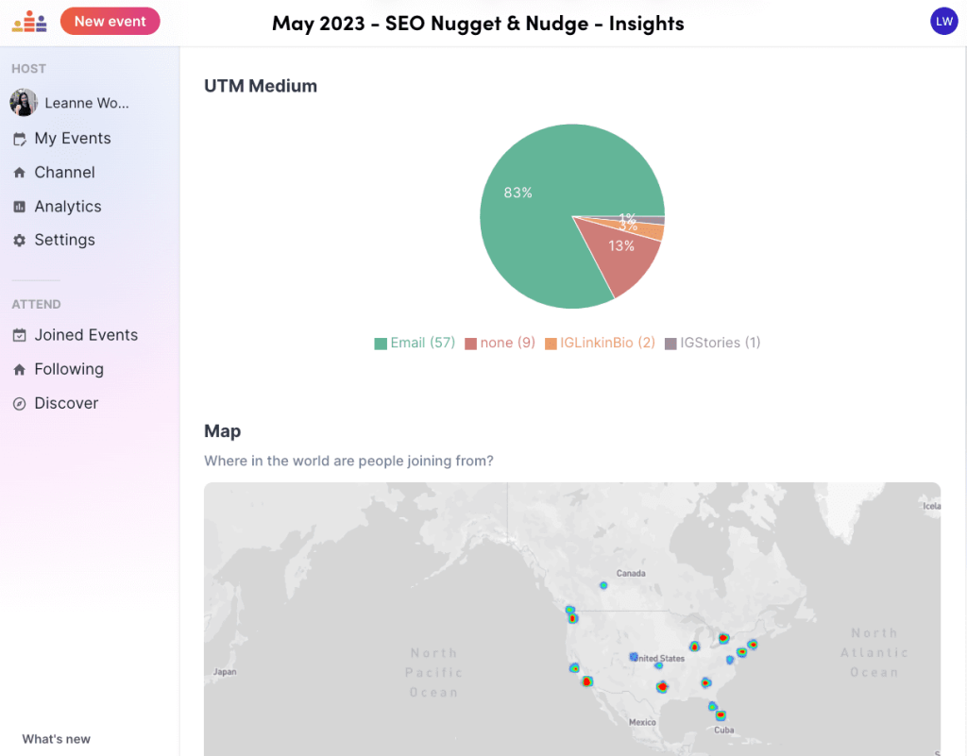Toggle IGLinkinBio (2) legend label

607,344
